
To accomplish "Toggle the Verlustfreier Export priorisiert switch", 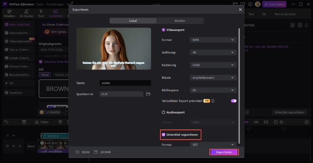I will 234,101.
